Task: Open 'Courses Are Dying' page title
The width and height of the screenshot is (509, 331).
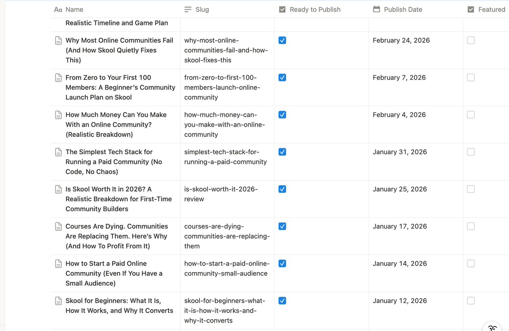Action: (117, 236)
